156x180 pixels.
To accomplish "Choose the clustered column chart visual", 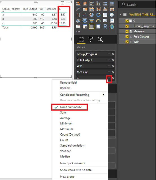I will pyautogui.click(x=98, y=3).
